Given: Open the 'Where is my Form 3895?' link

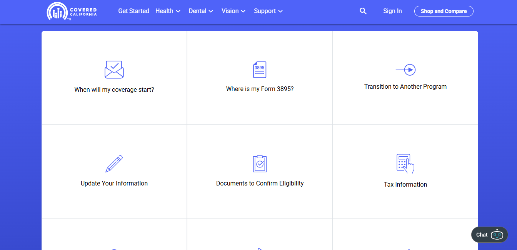Looking at the screenshot, I should [260, 89].
